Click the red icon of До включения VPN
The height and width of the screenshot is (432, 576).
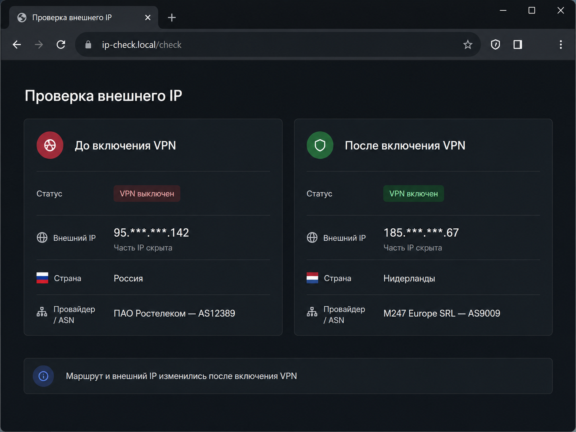tap(50, 145)
